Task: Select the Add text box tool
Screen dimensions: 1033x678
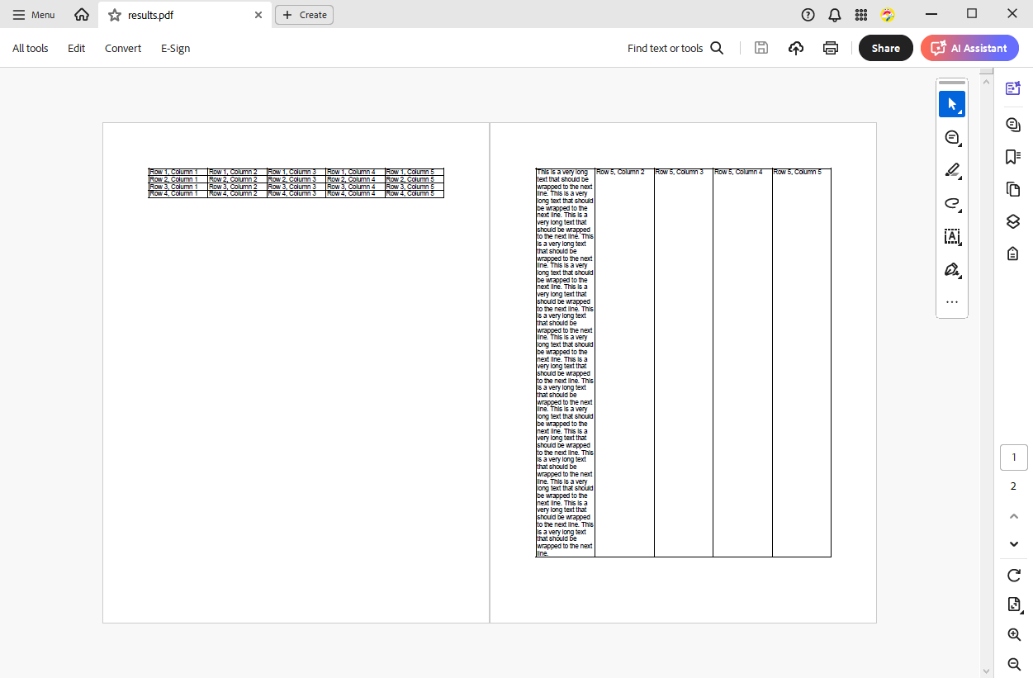Action: click(x=952, y=236)
